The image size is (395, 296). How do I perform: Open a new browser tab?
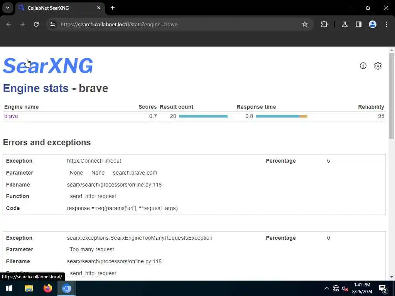[113, 8]
